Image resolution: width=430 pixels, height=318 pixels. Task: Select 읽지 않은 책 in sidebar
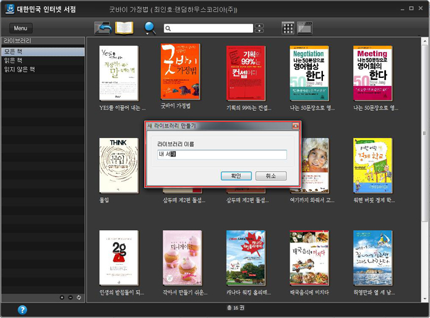43,69
